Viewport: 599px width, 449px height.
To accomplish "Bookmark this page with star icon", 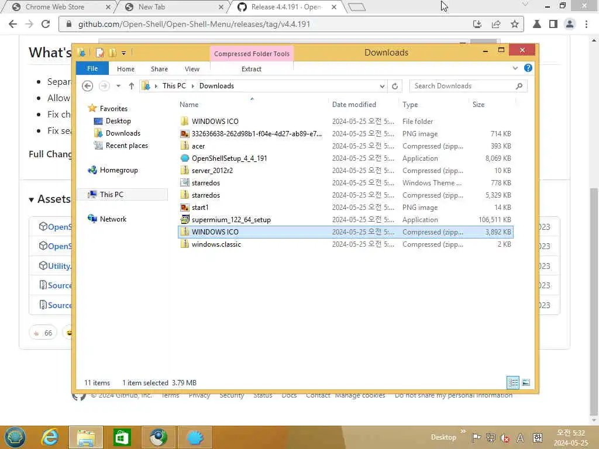I will (515, 24).
